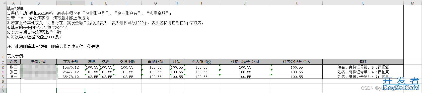Viewport: 422px width, 93px height.
Task: Select row 6 header number
Action: click(3, 81)
